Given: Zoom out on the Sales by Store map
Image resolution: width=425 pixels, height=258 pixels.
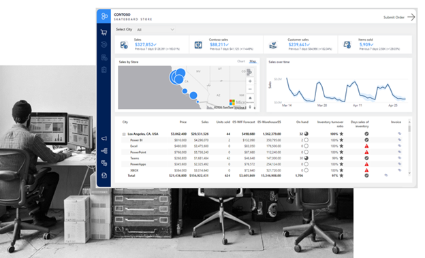Looking at the screenshot, I should (x=250, y=89).
